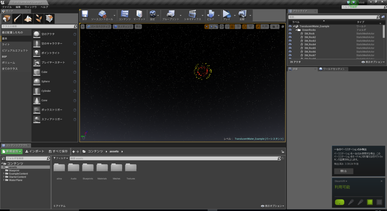Open the File (ファイル) menu
Image resolution: width=387 pixels, height=211 pixels.
(7, 7)
